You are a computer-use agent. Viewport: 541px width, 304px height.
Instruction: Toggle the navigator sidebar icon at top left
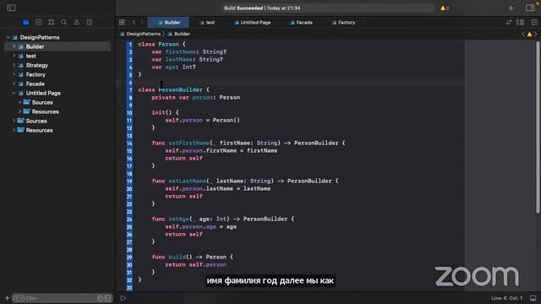tap(11, 8)
